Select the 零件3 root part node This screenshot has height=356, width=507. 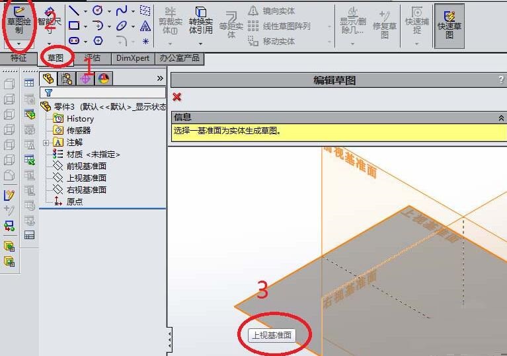(x=104, y=106)
